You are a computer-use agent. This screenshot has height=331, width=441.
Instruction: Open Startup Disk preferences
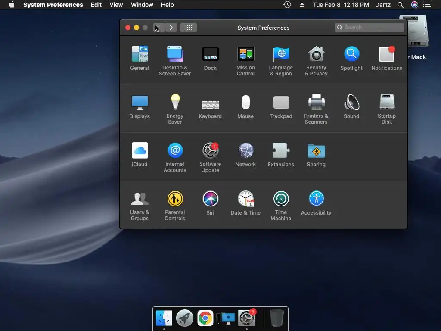point(387,109)
